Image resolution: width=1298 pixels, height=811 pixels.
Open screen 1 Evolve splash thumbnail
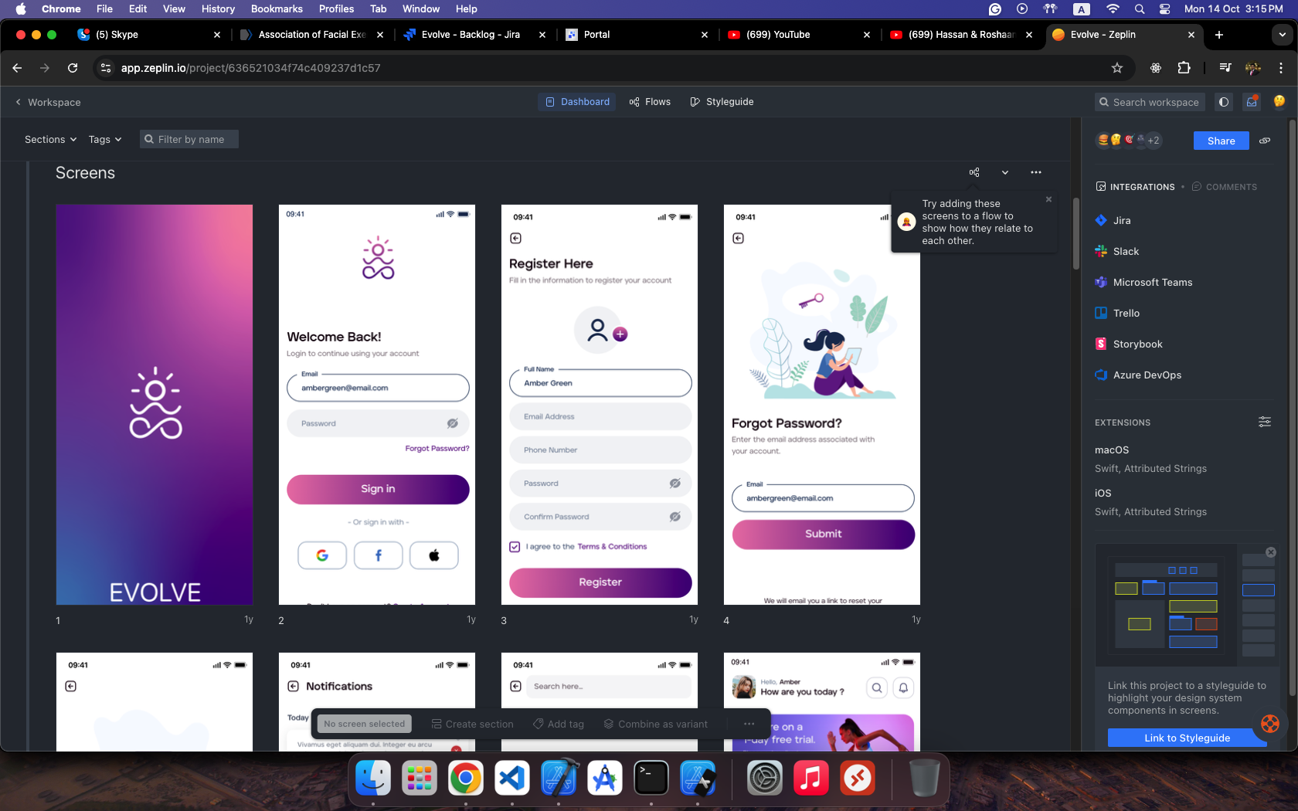click(155, 405)
